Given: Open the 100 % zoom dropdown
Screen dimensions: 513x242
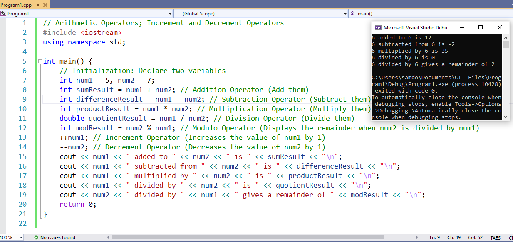Looking at the screenshot, I should pos(20,237).
